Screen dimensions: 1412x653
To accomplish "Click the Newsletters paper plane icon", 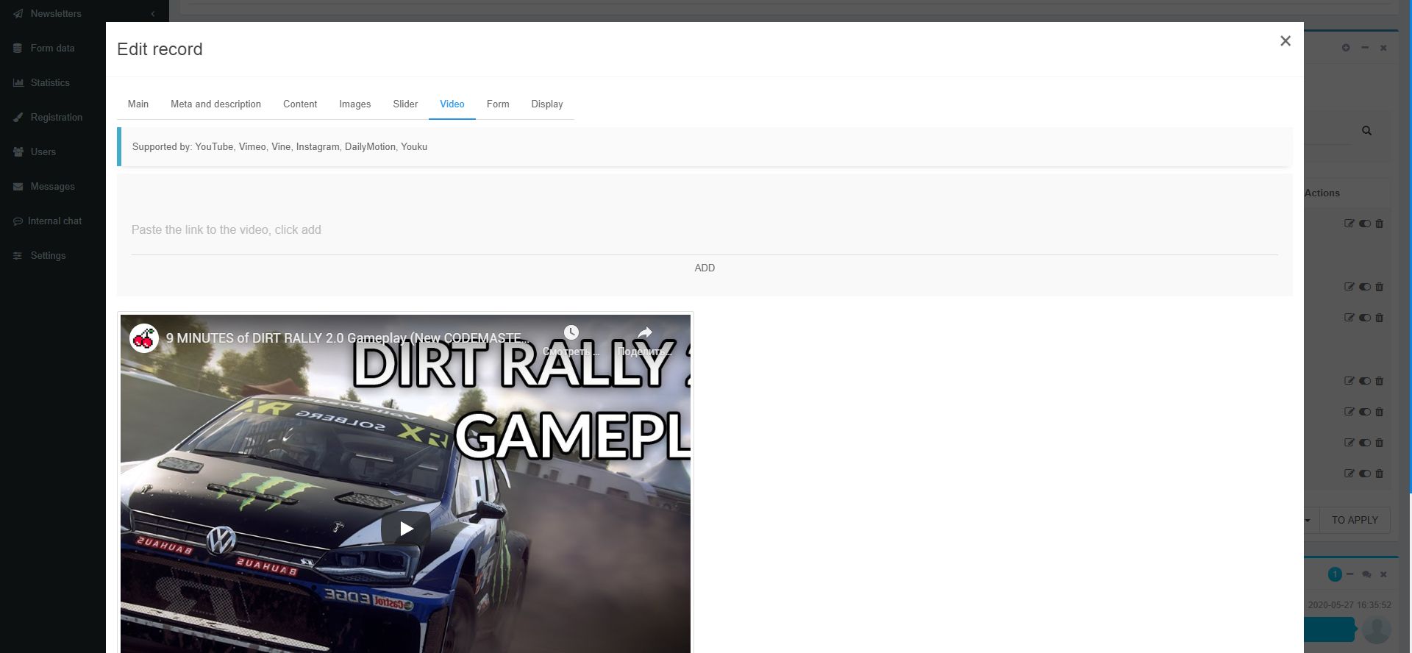I will (18, 14).
